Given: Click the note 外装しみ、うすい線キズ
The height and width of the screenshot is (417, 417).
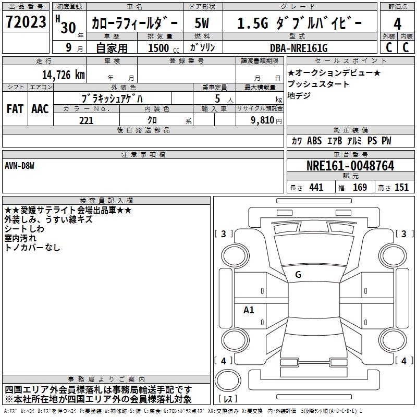Looking at the screenshot, I should [48, 219].
